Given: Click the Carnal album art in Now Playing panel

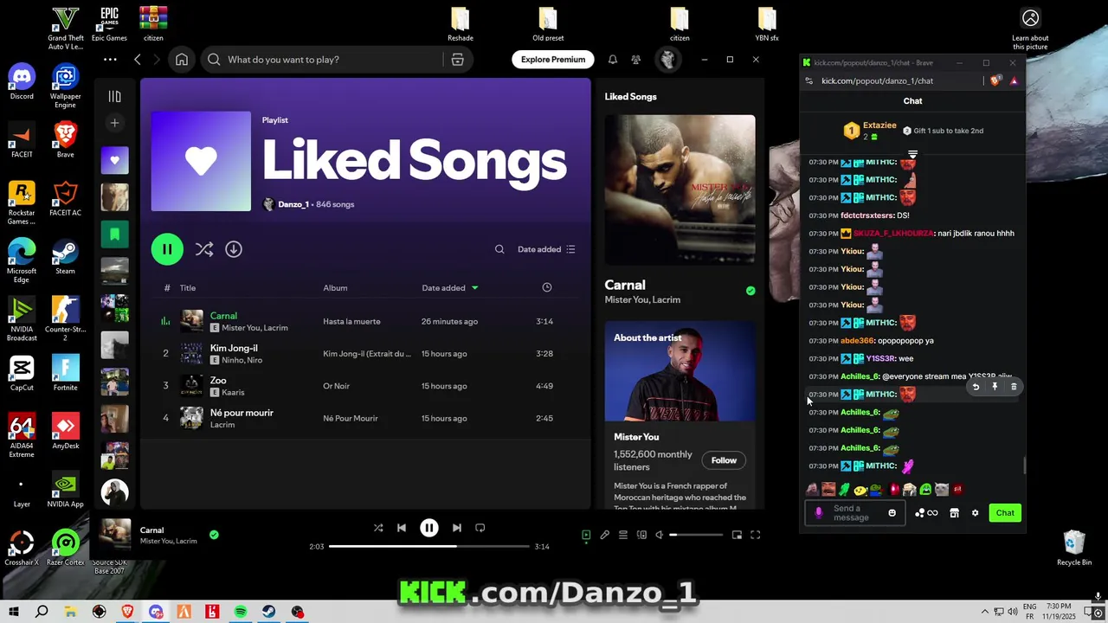Looking at the screenshot, I should tap(680, 189).
